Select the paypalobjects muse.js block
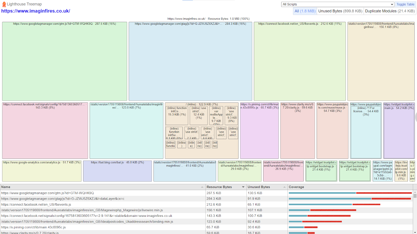 point(333,131)
